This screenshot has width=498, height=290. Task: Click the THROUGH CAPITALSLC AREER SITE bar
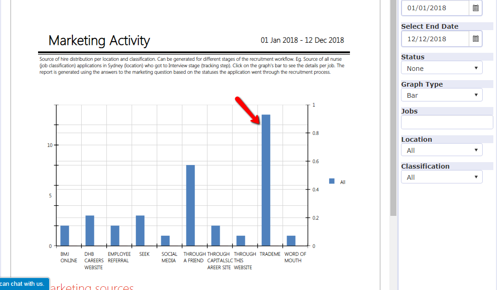[216, 235]
